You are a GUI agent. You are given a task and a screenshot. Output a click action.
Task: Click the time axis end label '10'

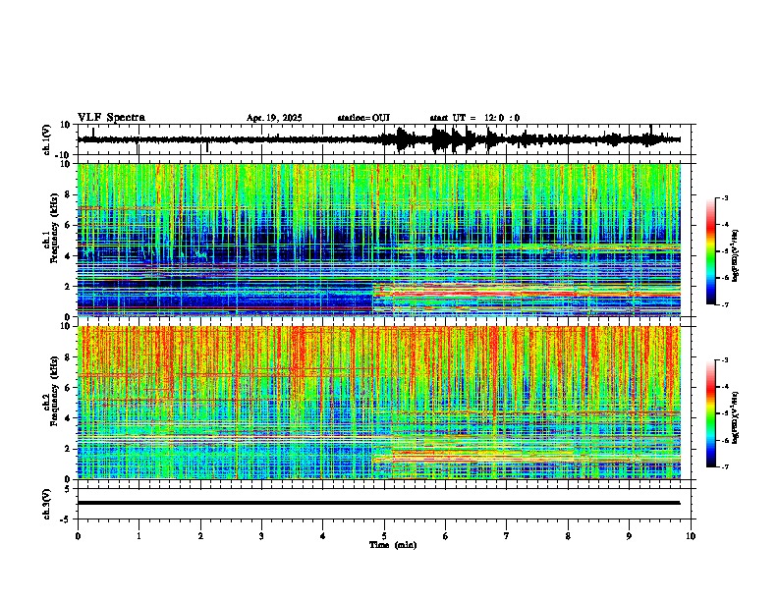(x=691, y=536)
